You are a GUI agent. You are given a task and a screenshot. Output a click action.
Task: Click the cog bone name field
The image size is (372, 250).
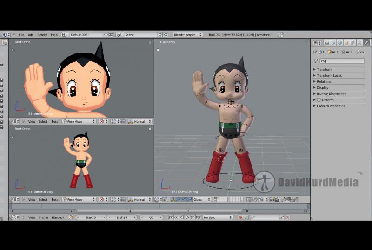pyautogui.click(x=342, y=61)
